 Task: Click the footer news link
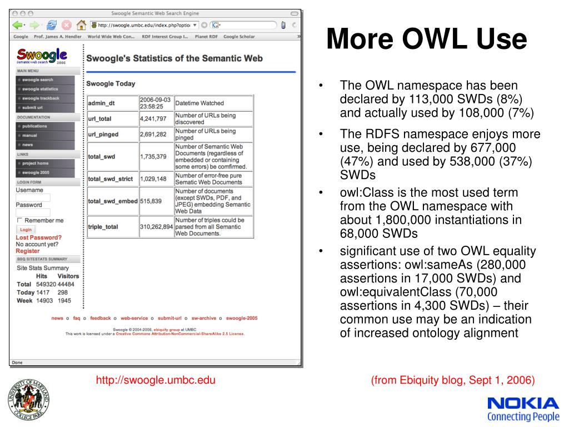[57, 318]
